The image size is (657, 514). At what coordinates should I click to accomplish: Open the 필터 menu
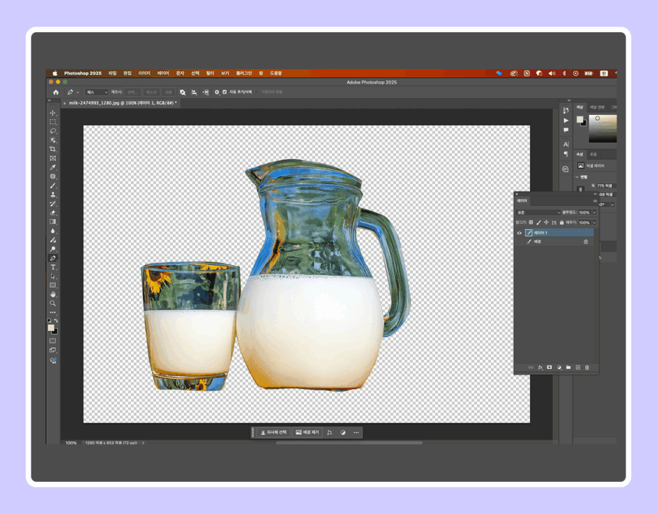(x=210, y=73)
